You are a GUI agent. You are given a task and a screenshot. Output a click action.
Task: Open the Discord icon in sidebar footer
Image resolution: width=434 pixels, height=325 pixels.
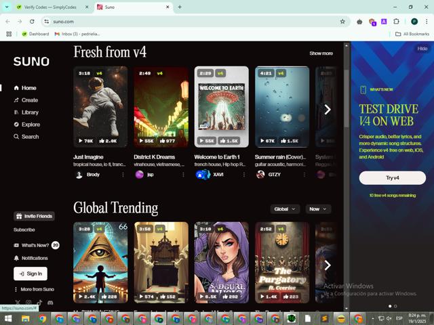[x=50, y=303]
